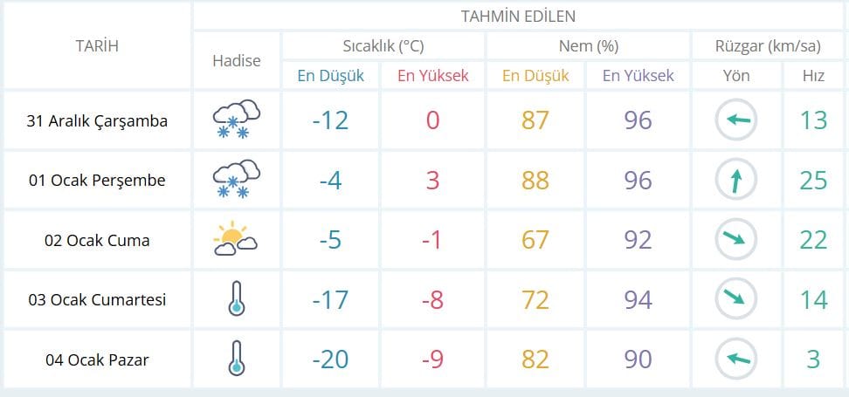Click the thermometer icon for 04 Ocak Pazar
Viewport: 849px width, 397px height.
[x=236, y=359]
